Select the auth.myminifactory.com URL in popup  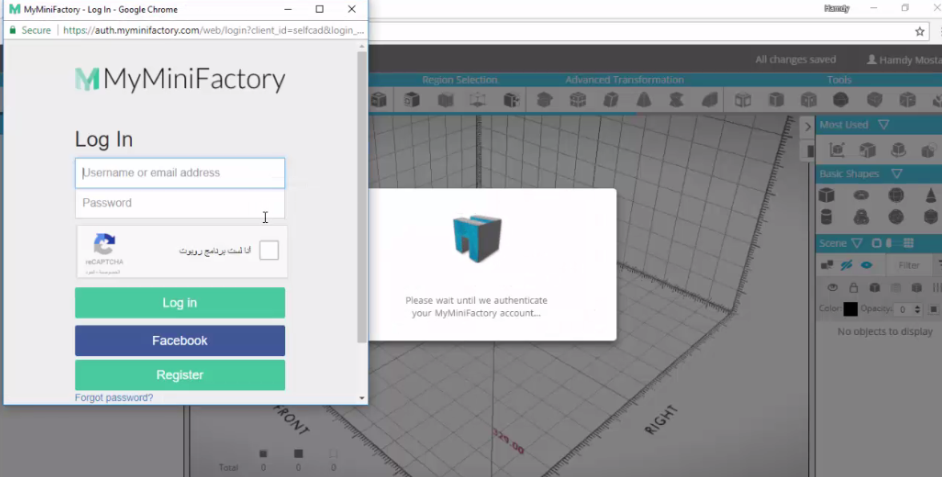(214, 30)
